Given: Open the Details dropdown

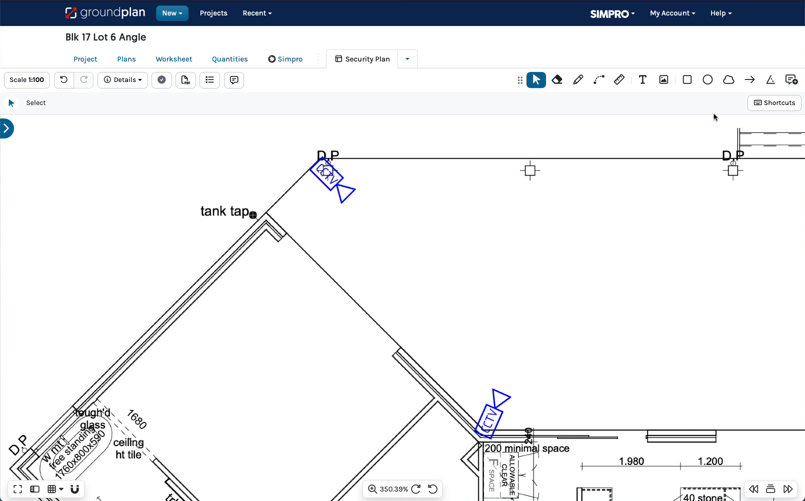Looking at the screenshot, I should pyautogui.click(x=122, y=80).
